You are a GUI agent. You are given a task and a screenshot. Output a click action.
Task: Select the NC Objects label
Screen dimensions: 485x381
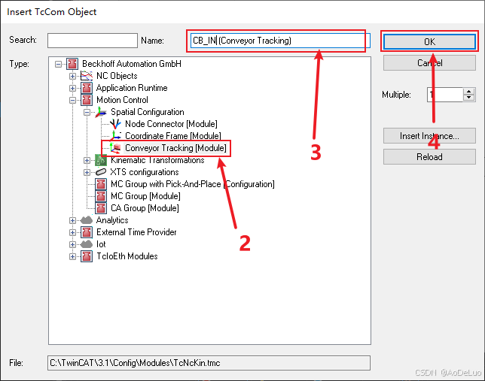pos(117,76)
